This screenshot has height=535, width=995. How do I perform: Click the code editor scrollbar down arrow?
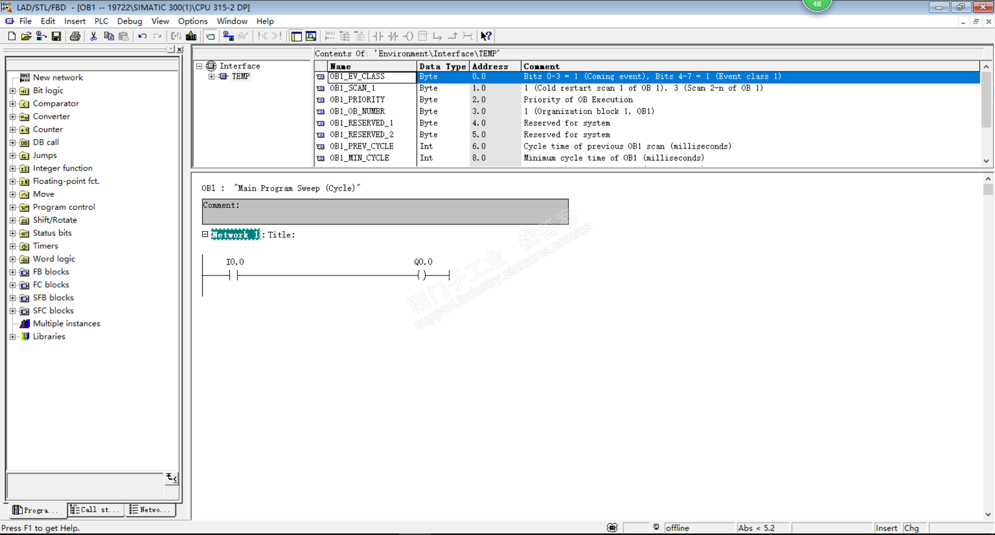988,514
